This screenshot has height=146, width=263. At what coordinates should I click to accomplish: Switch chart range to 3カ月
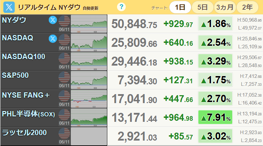pyautogui.click(x=225, y=7)
